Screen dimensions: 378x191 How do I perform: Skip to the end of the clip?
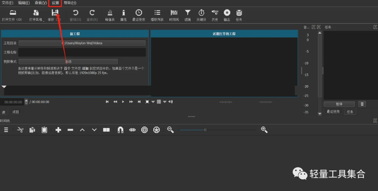tap(139, 102)
